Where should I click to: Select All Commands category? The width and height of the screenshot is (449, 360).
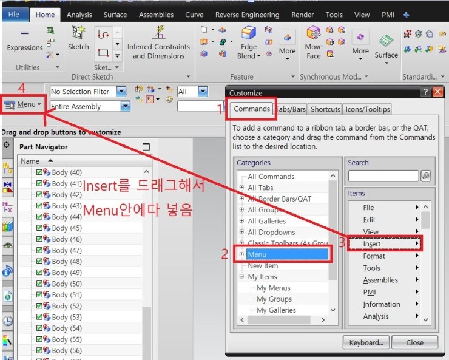(271, 177)
